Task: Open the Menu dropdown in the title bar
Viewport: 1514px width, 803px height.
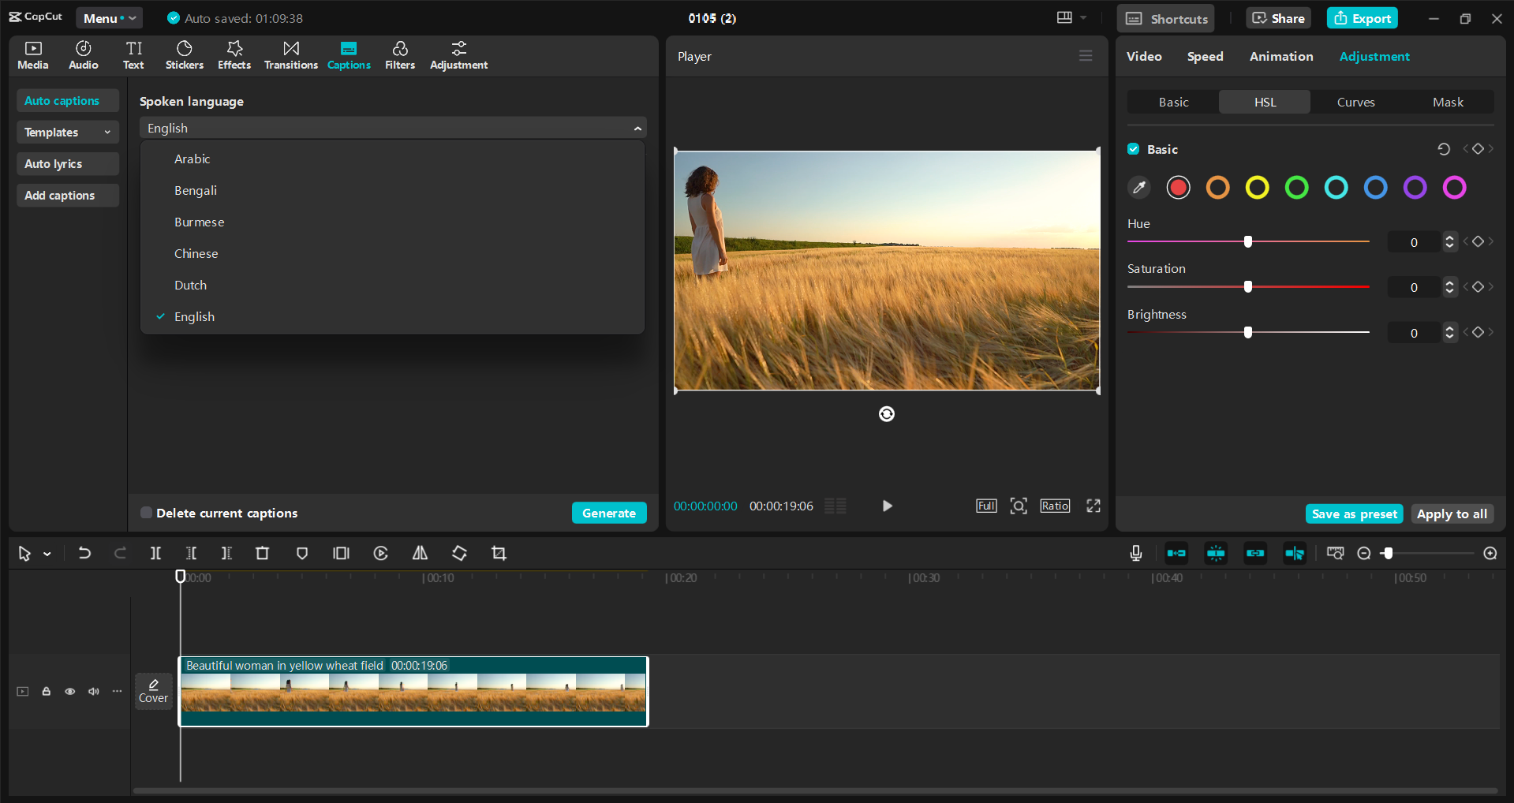Action: [109, 17]
